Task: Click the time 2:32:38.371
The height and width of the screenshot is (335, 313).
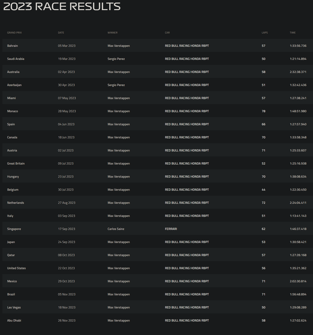Action: (x=298, y=72)
